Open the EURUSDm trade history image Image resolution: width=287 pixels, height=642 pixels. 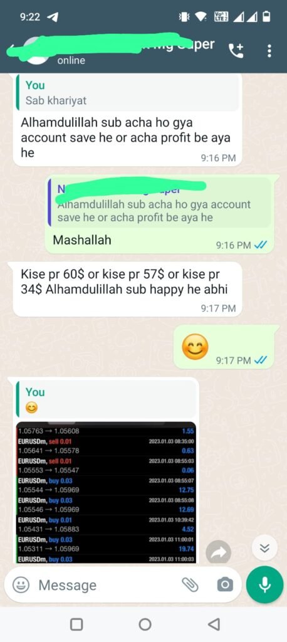tap(106, 493)
